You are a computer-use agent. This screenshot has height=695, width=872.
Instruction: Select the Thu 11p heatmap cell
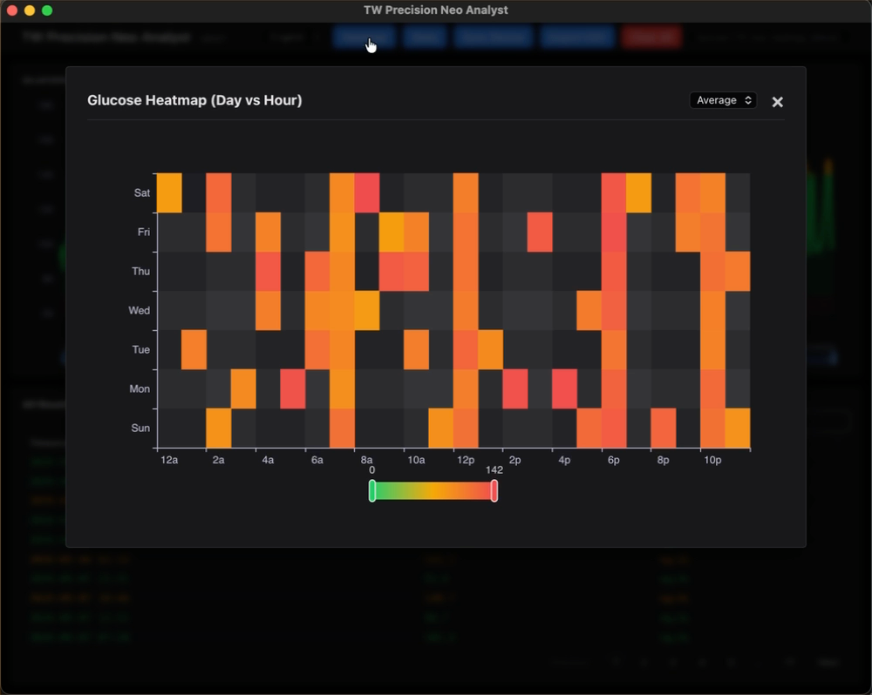point(738,271)
